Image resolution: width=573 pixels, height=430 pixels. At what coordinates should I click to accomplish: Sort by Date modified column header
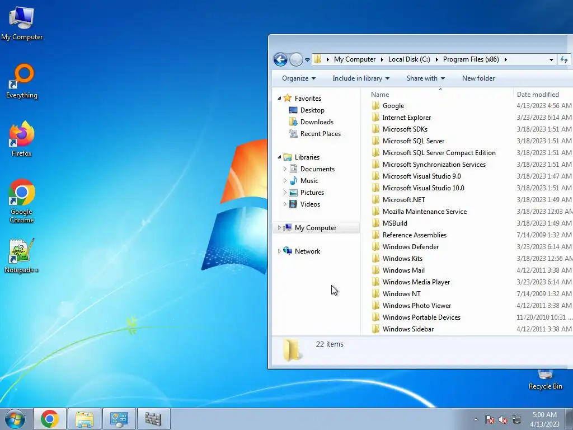click(x=543, y=94)
